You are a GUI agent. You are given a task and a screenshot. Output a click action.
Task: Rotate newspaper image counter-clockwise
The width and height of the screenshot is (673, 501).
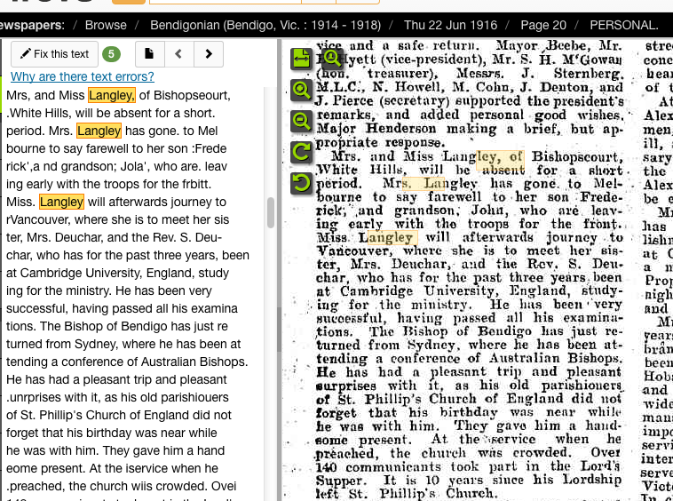tap(301, 183)
